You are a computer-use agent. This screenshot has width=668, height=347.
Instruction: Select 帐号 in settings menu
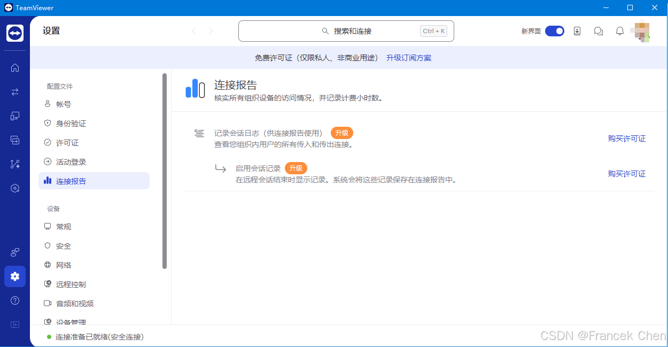point(94,104)
